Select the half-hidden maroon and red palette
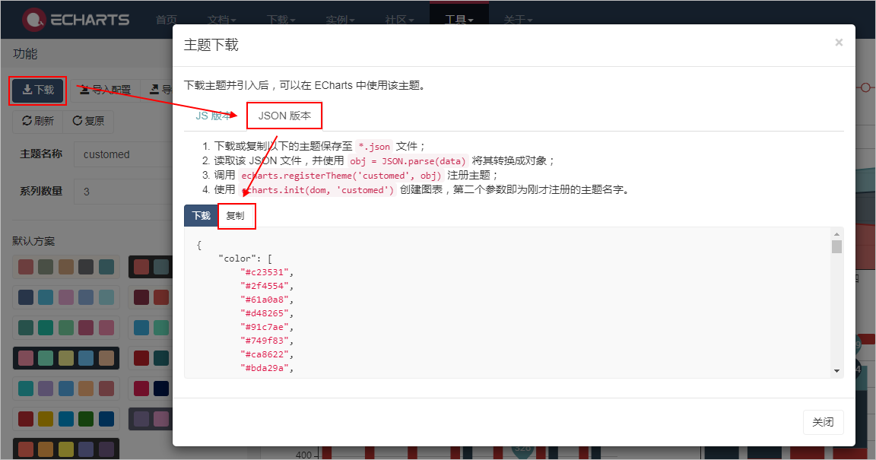Image resolution: width=876 pixels, height=460 pixels. (151, 297)
